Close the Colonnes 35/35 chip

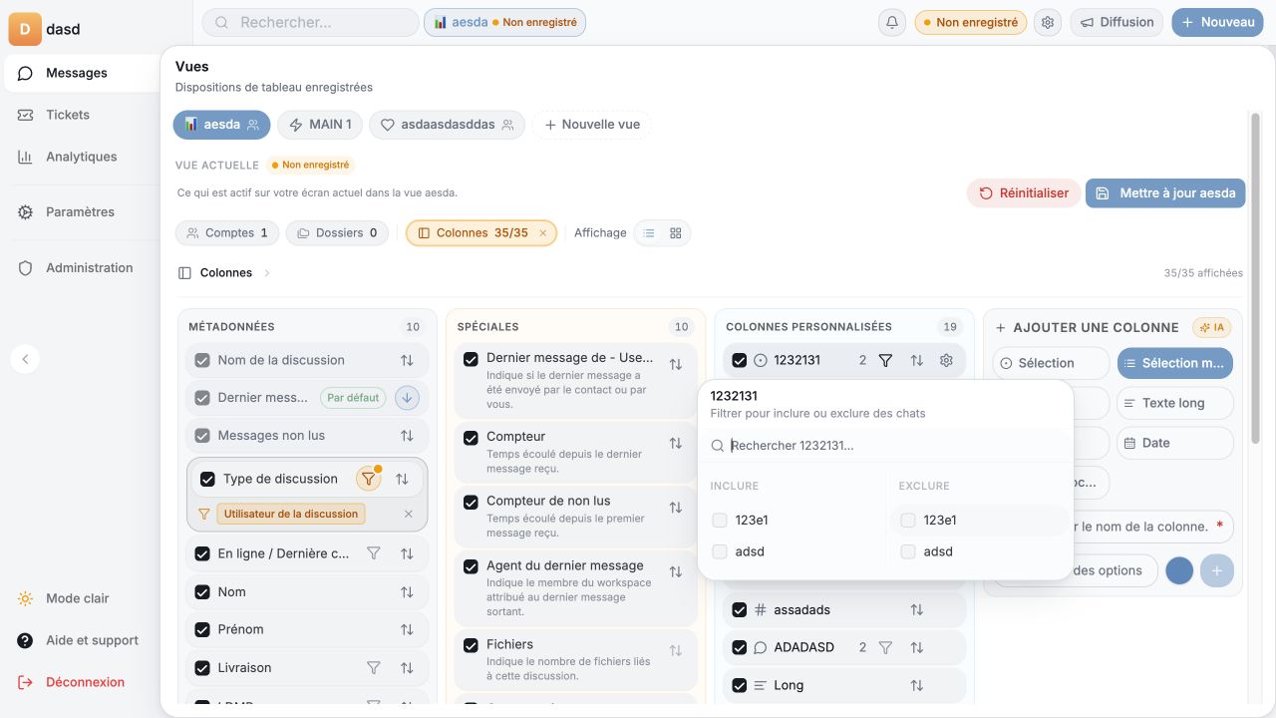(x=543, y=233)
